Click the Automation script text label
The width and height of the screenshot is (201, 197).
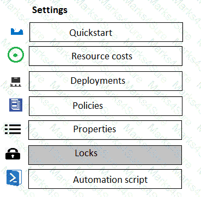(111, 180)
